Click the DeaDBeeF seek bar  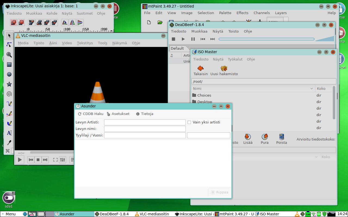(266, 39)
